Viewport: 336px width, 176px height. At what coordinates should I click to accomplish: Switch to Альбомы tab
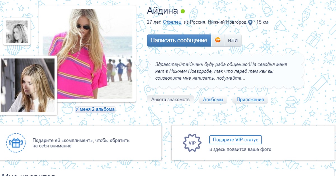coord(213,99)
